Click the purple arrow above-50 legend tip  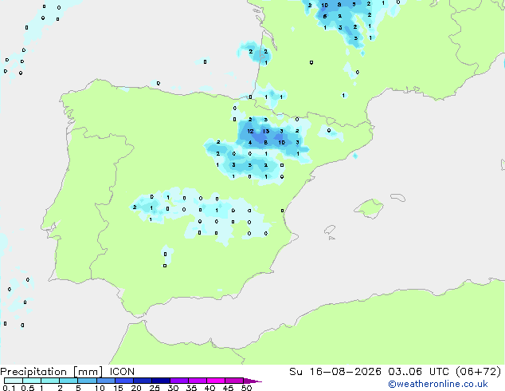252,381
